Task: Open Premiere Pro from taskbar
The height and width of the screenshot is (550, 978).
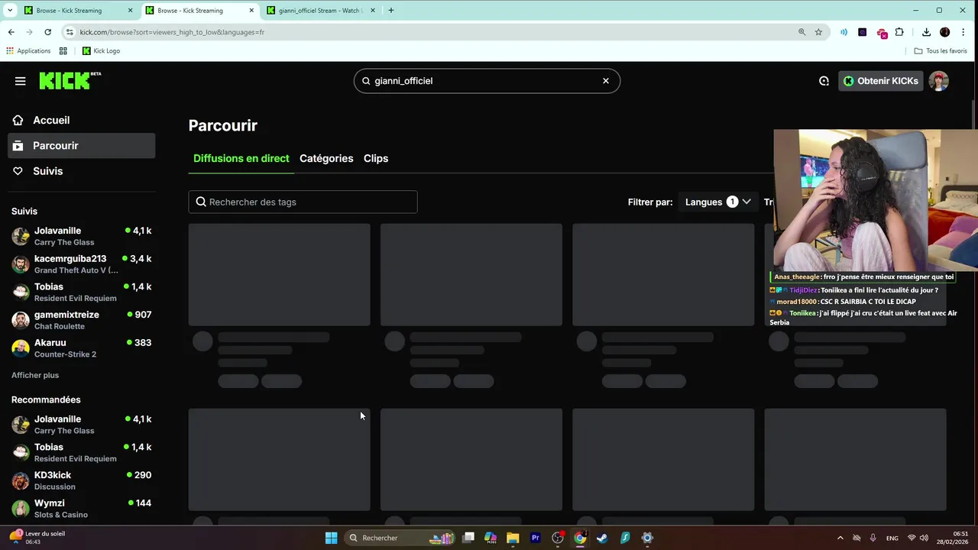Action: click(536, 538)
